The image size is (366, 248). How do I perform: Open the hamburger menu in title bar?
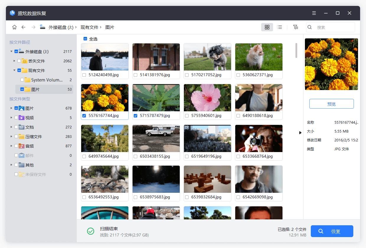[314, 13]
